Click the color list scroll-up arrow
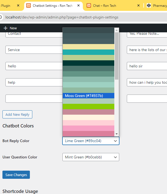Image resolution: width=167 pixels, height=194 pixels. point(117,30)
